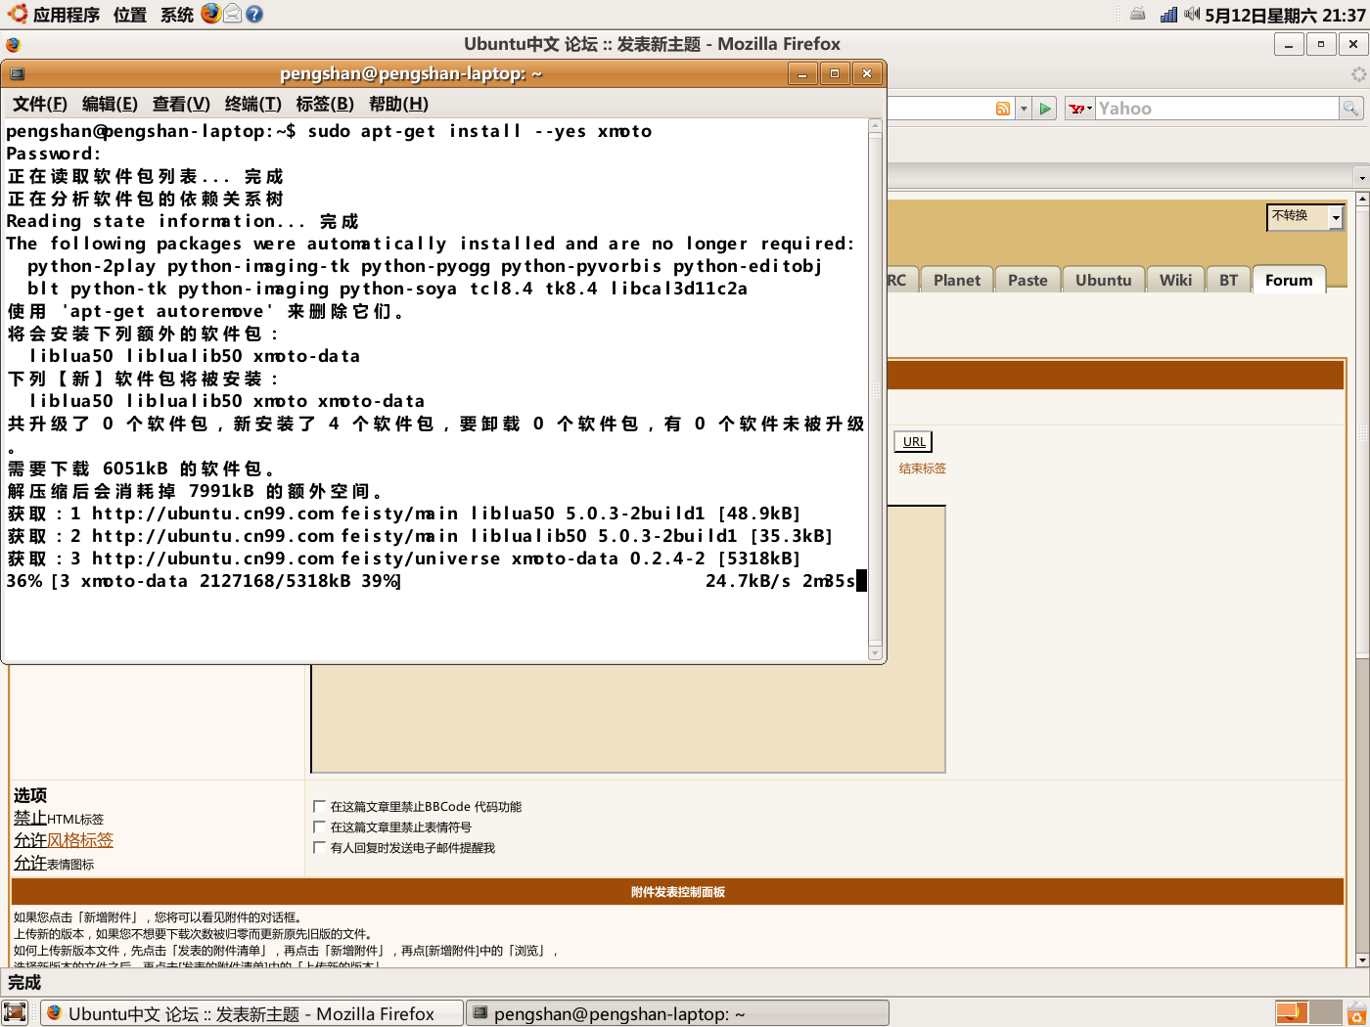Switch to the Ubuntu site tab
This screenshot has width=1370, height=1027.
[x=1103, y=280]
